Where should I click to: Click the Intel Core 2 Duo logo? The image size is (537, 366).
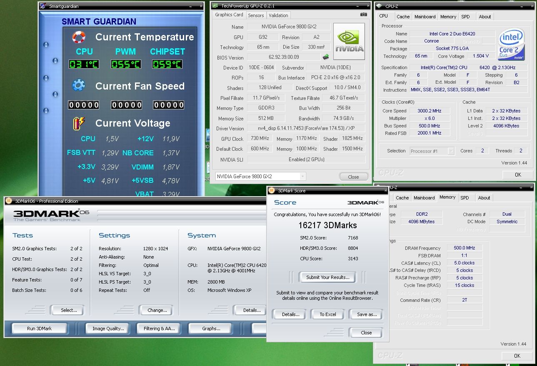[511, 45]
